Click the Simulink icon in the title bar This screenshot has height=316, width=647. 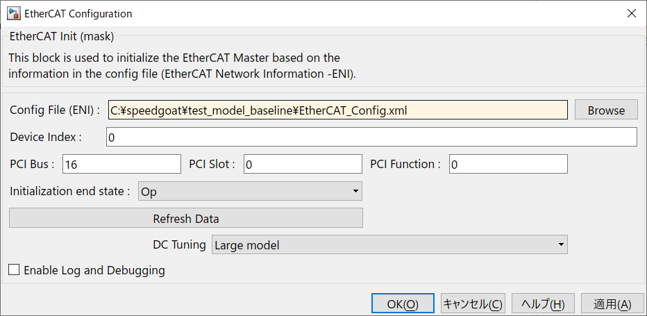(14, 13)
